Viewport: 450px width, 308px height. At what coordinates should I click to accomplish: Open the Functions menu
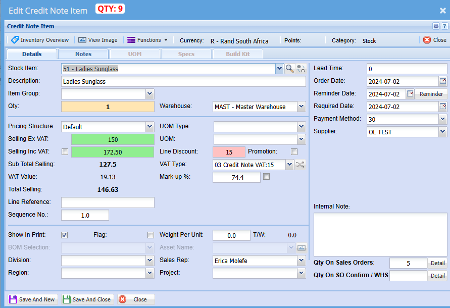point(147,40)
